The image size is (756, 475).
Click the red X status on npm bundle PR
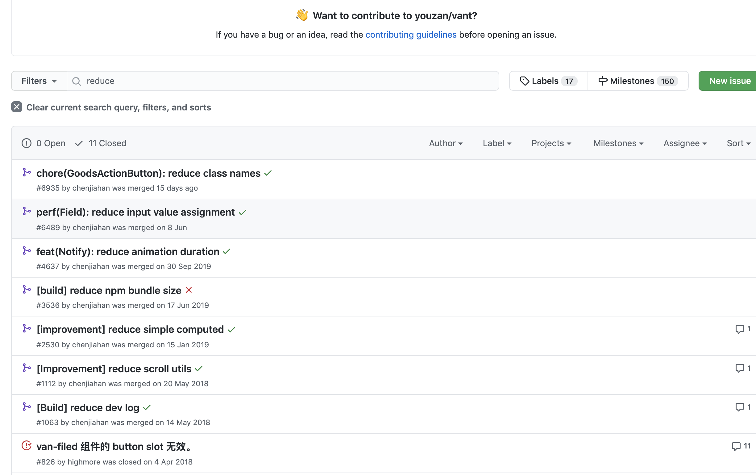(189, 290)
